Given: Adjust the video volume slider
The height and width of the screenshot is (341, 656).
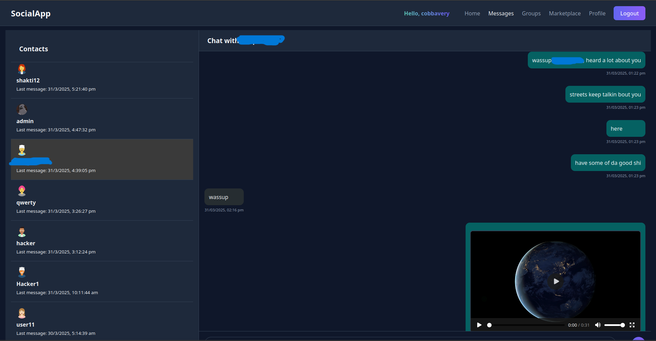Looking at the screenshot, I should 614,325.
